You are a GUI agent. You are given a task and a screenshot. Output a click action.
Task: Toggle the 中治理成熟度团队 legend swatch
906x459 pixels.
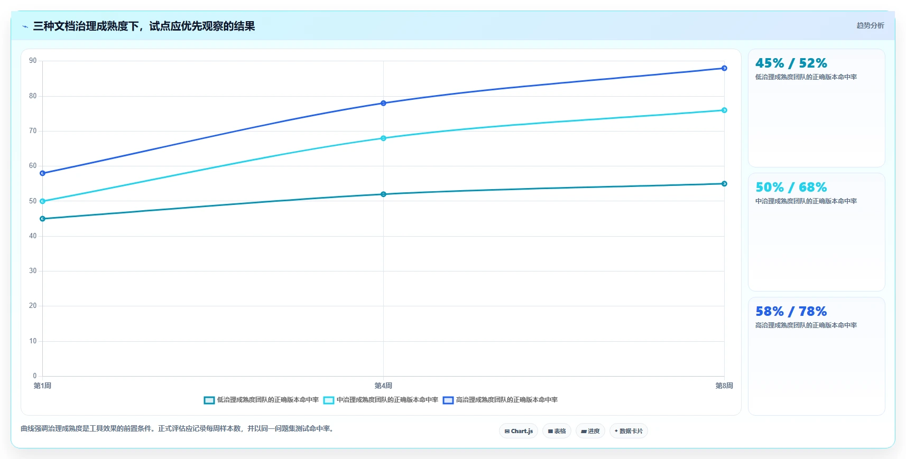click(x=329, y=400)
